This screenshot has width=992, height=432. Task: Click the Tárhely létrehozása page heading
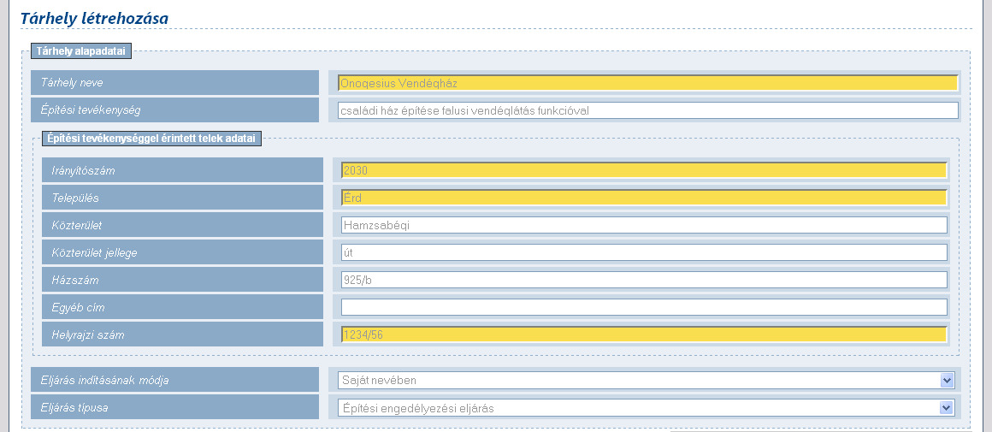94,18
